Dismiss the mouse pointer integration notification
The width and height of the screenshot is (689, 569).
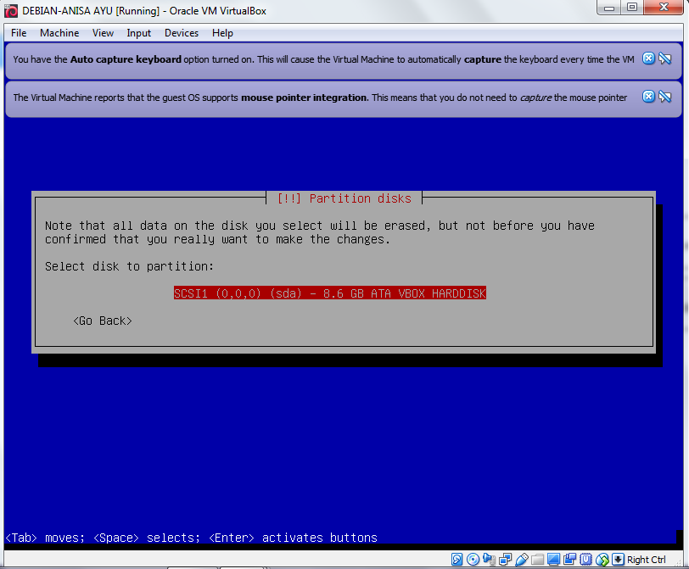pos(648,97)
